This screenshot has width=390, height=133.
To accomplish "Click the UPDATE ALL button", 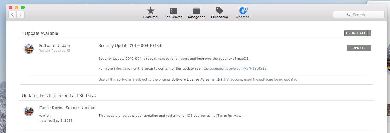I will [356, 33].
